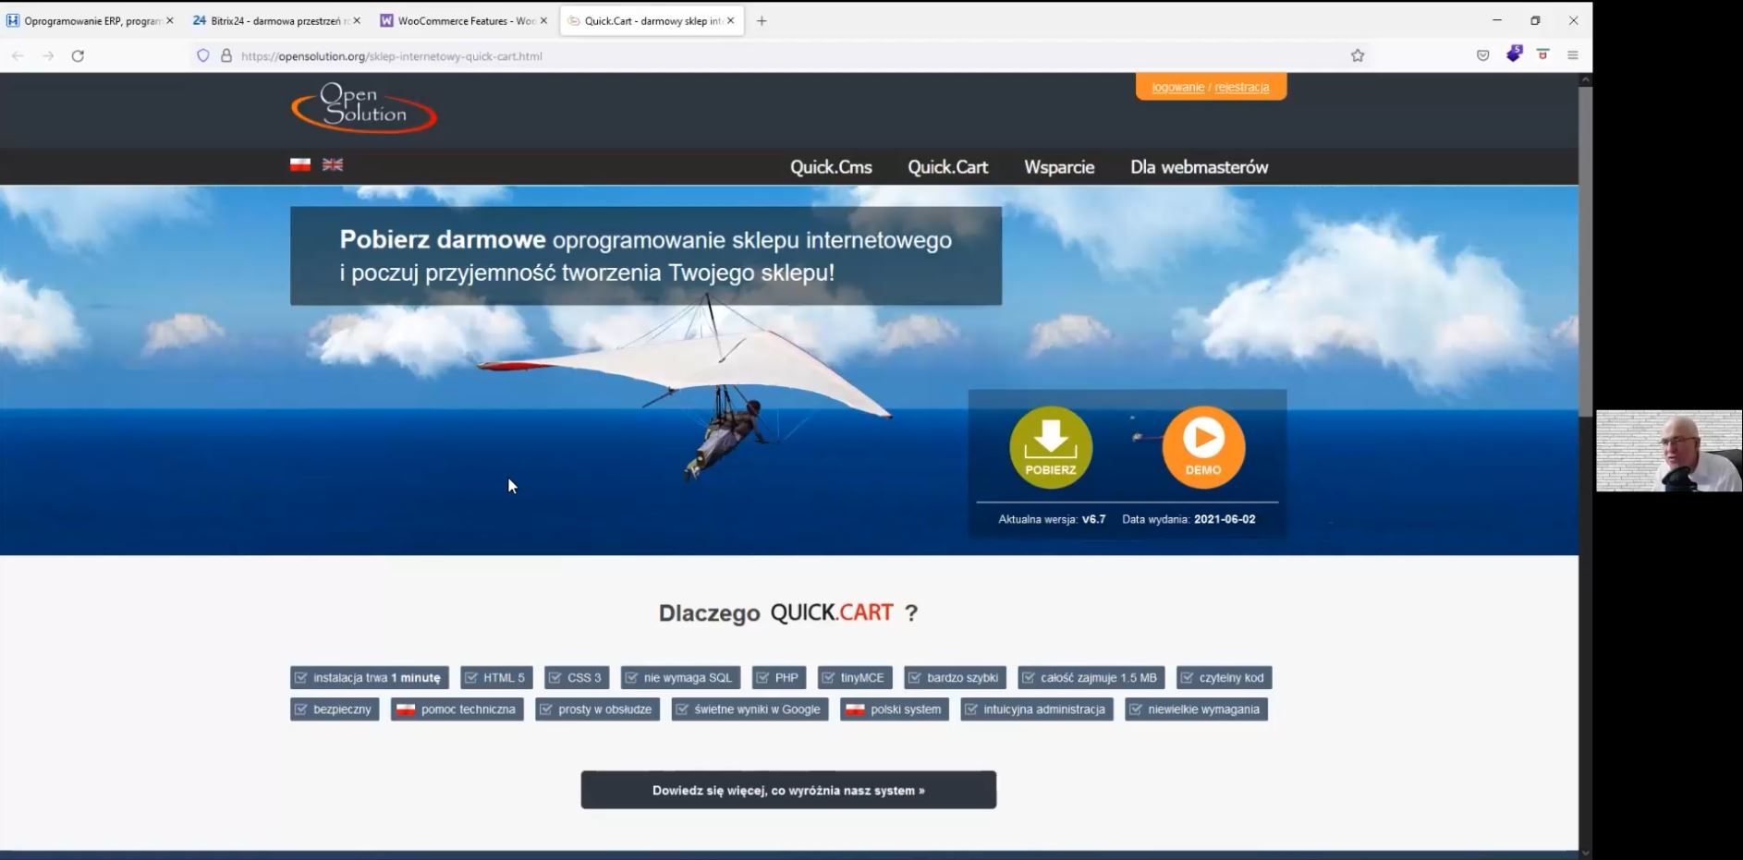Click całość zajmuje 1.5 MB tag
The image size is (1743, 860).
(x=1091, y=678)
